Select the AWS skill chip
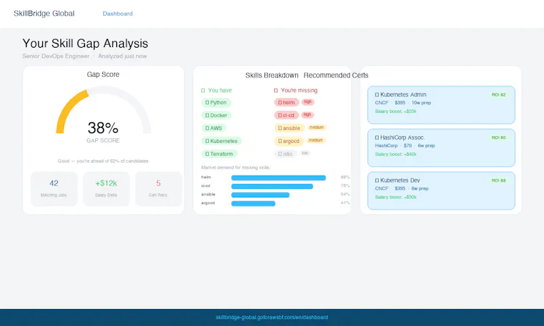The image size is (544, 326). click(x=214, y=128)
